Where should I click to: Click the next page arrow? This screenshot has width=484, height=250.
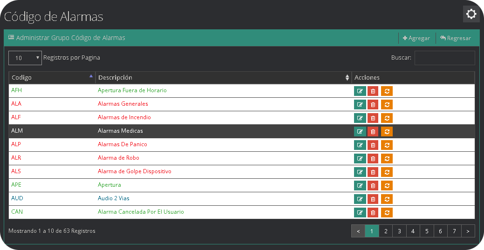(468, 231)
